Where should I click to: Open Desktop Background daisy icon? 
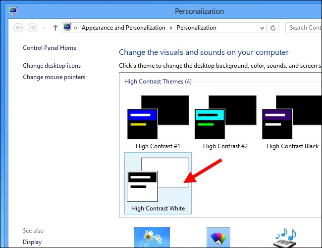[152, 237]
